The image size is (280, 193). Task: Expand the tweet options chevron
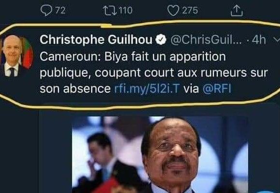(277, 40)
